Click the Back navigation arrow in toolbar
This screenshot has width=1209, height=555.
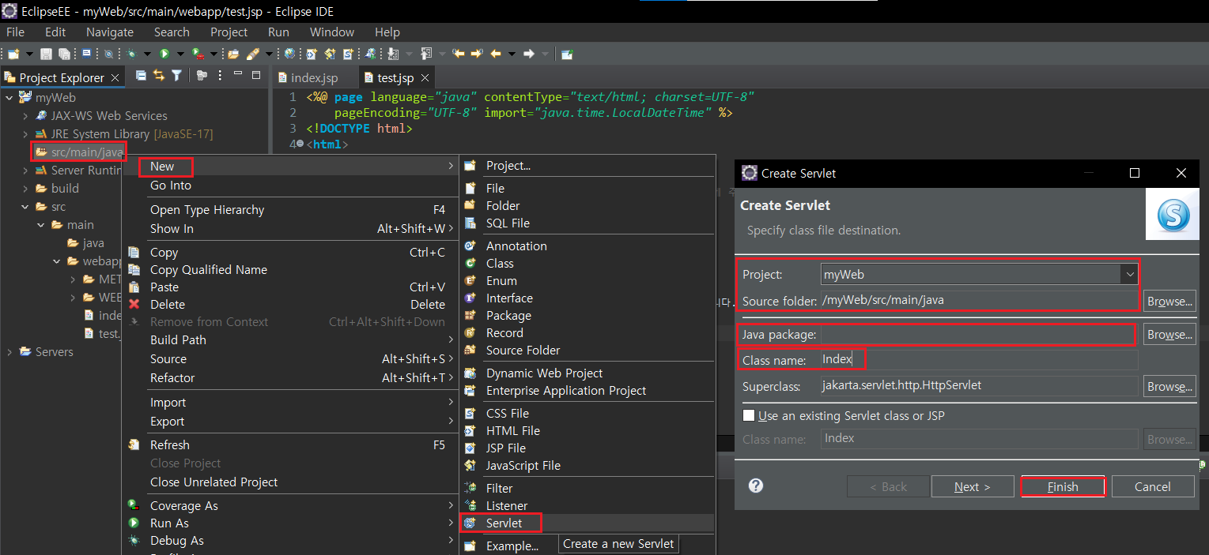496,54
